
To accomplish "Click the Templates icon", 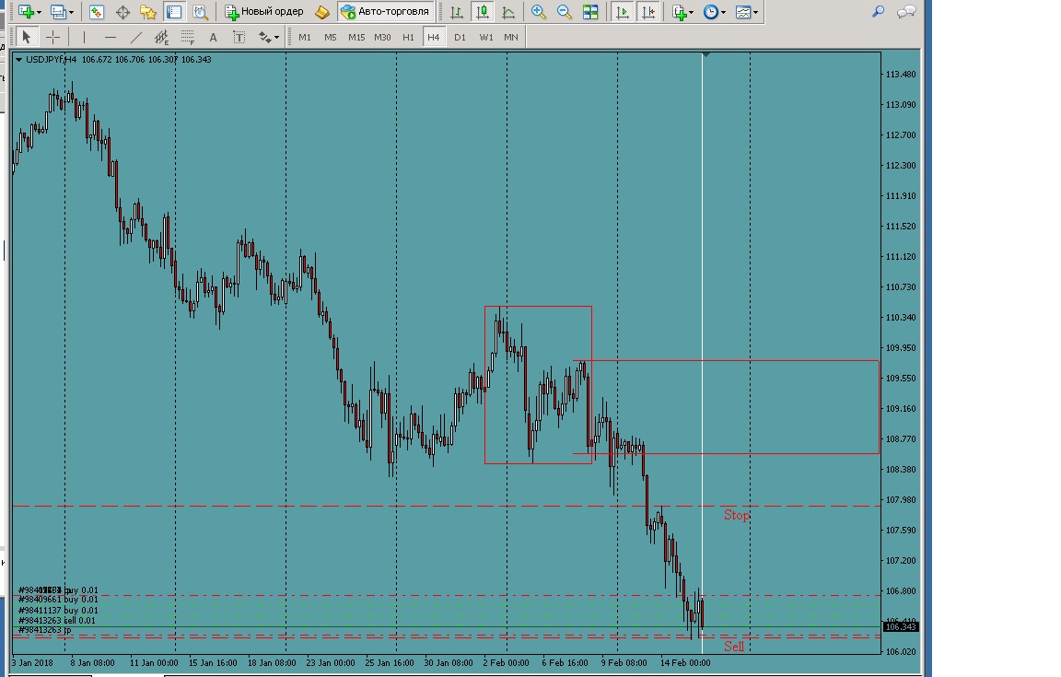I will tap(743, 11).
